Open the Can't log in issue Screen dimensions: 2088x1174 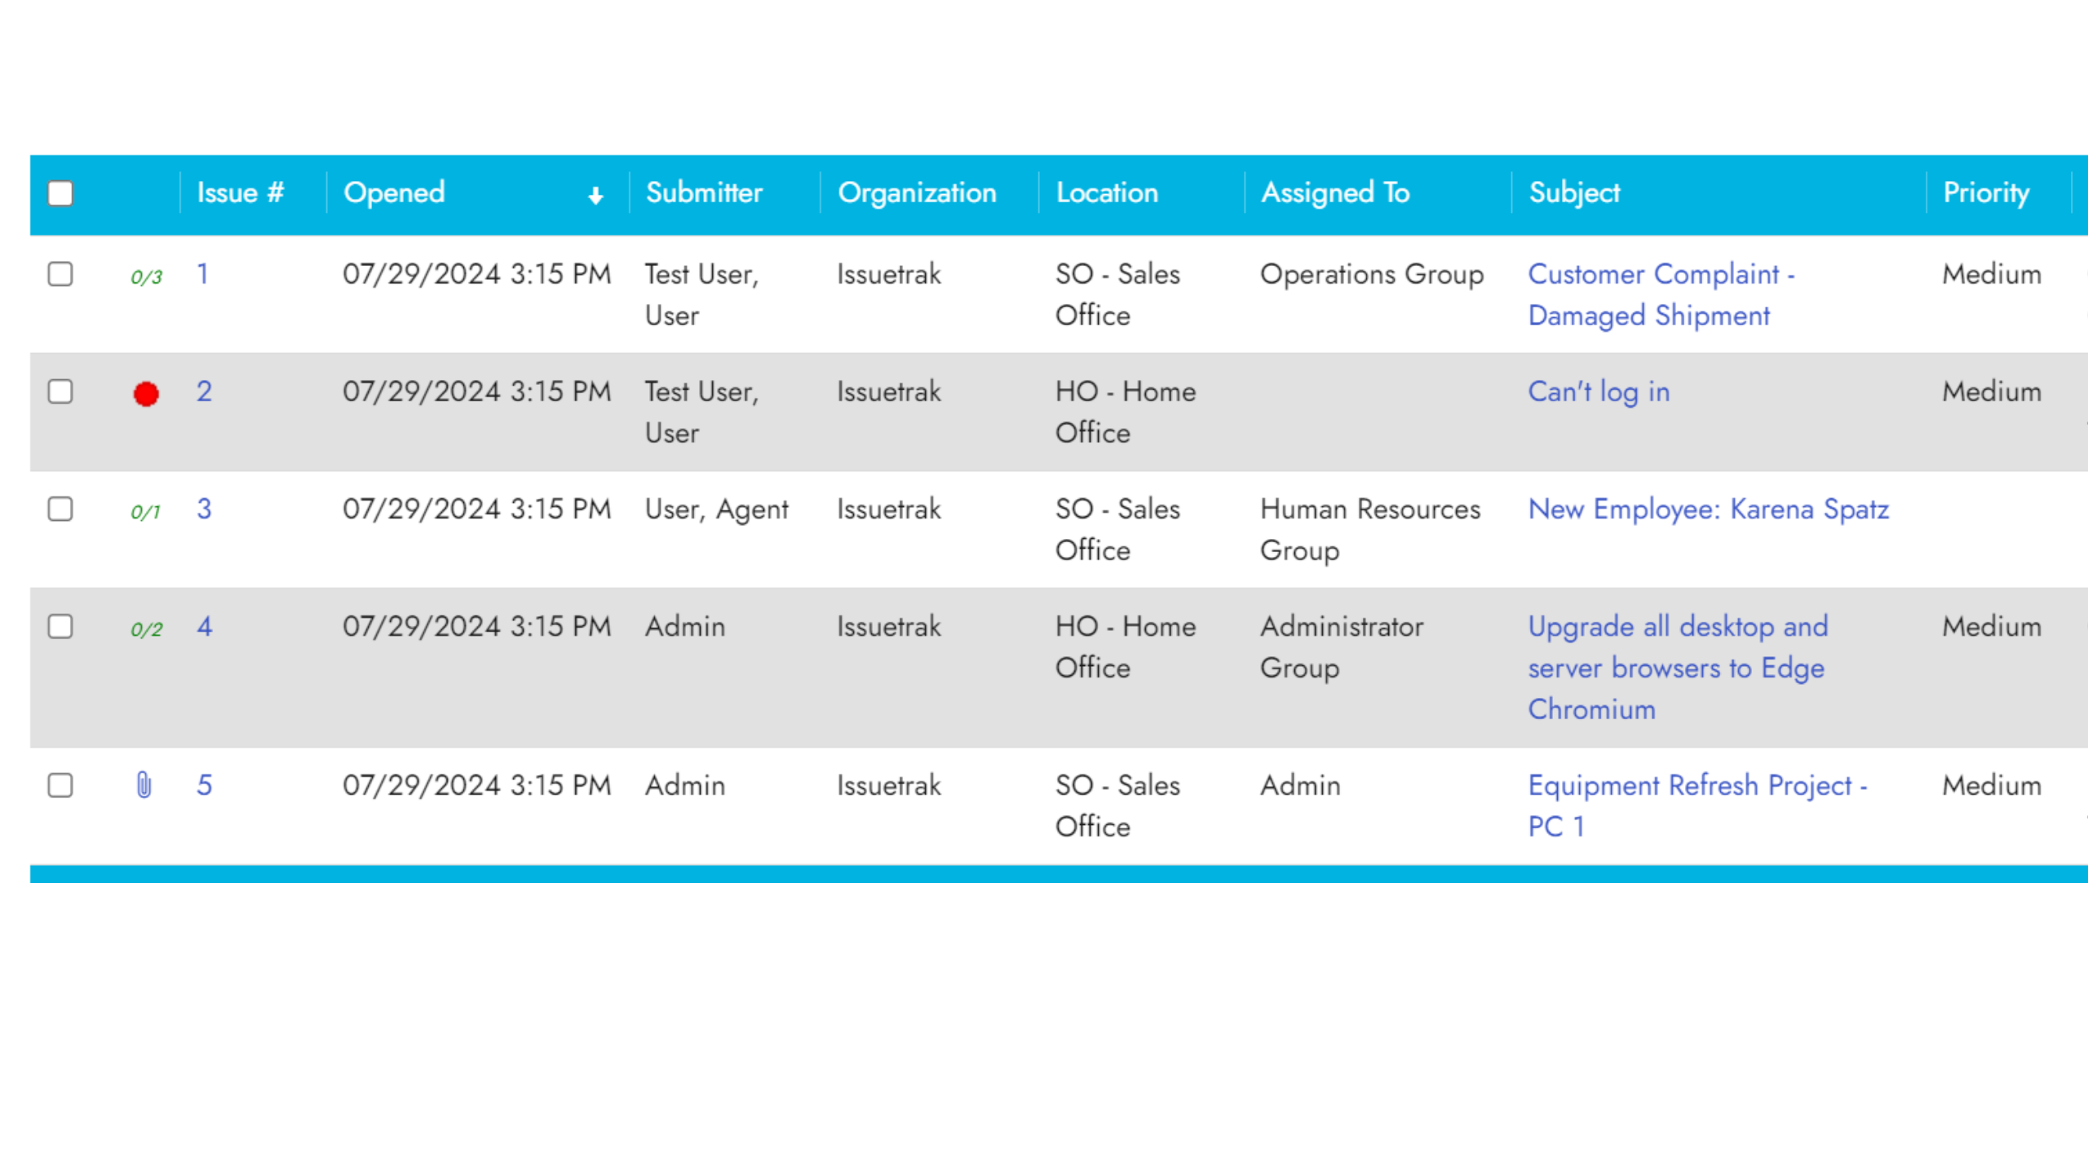1598,392
